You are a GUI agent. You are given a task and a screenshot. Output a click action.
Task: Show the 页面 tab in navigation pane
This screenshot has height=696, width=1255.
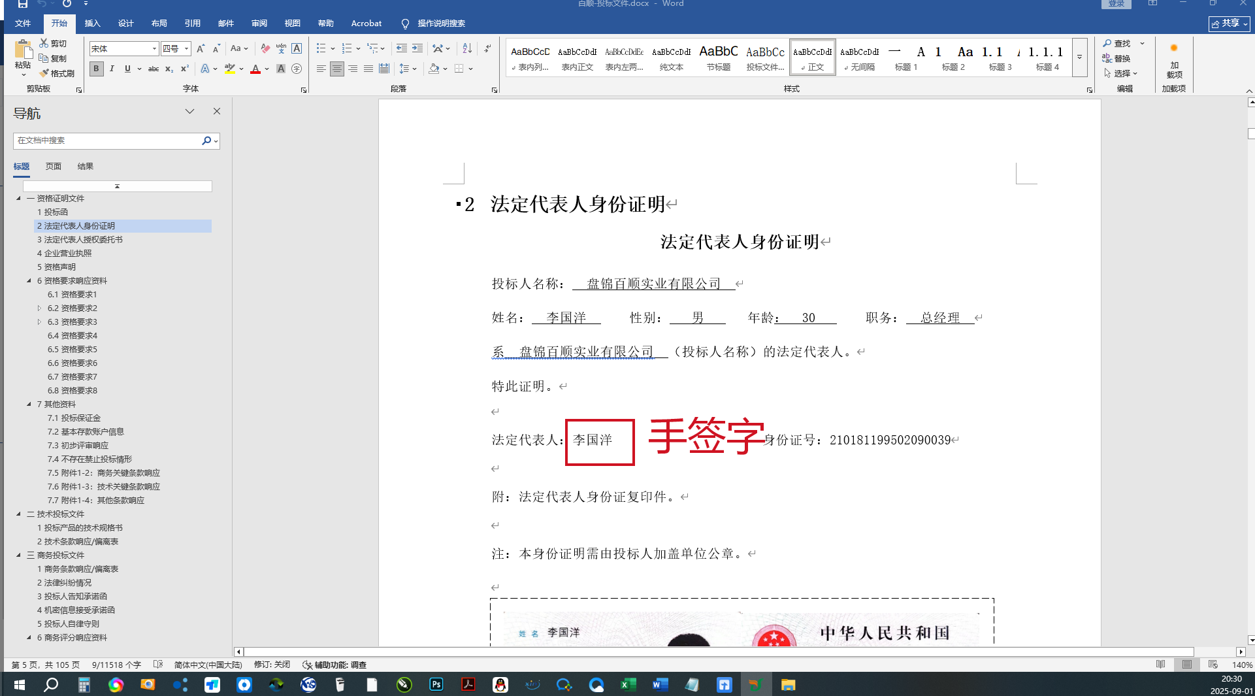[54, 166]
